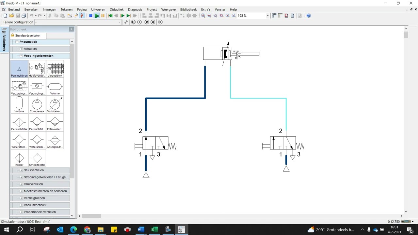The image size is (418, 235).
Task: Stop the simulation with blue square
Action: pyautogui.click(x=90, y=16)
